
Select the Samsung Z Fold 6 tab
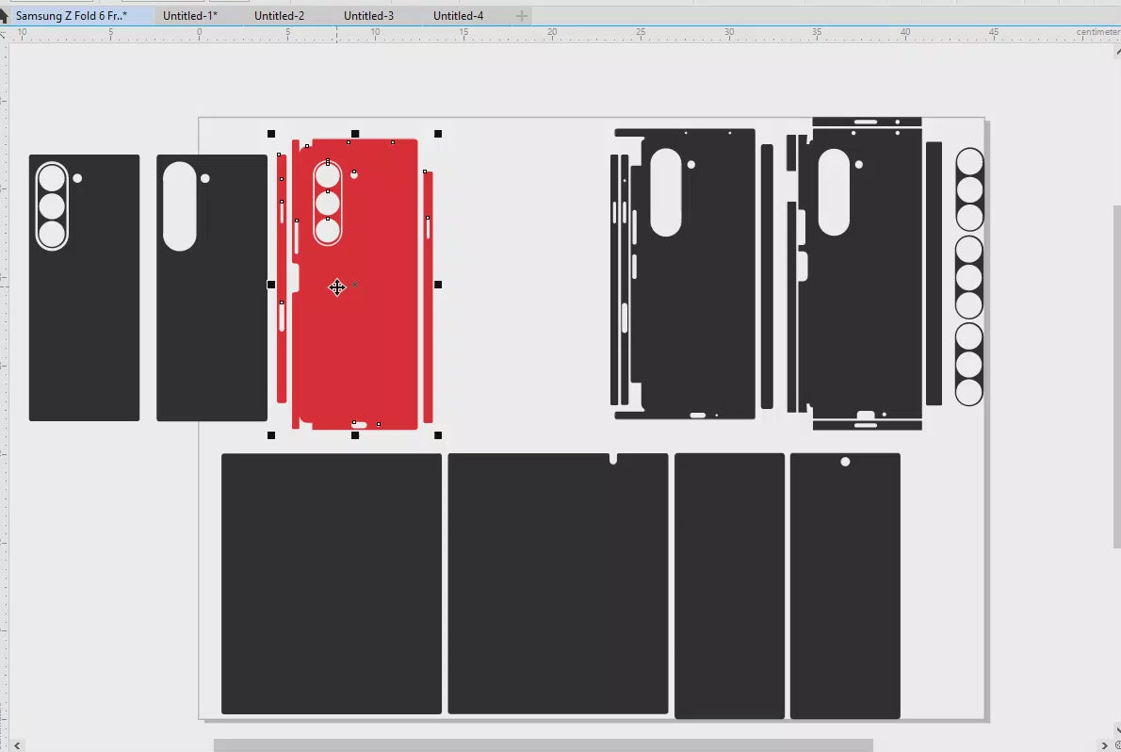[x=72, y=16]
